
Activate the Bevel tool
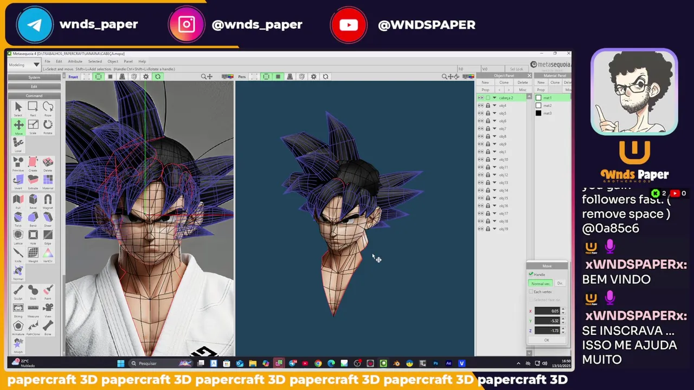point(33,201)
